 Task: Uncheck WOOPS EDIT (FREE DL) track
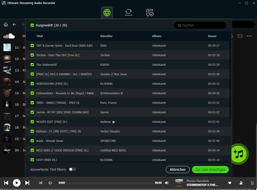tap(32, 122)
